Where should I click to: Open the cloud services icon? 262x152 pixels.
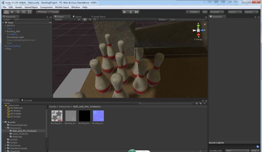pyautogui.click(x=205, y=12)
